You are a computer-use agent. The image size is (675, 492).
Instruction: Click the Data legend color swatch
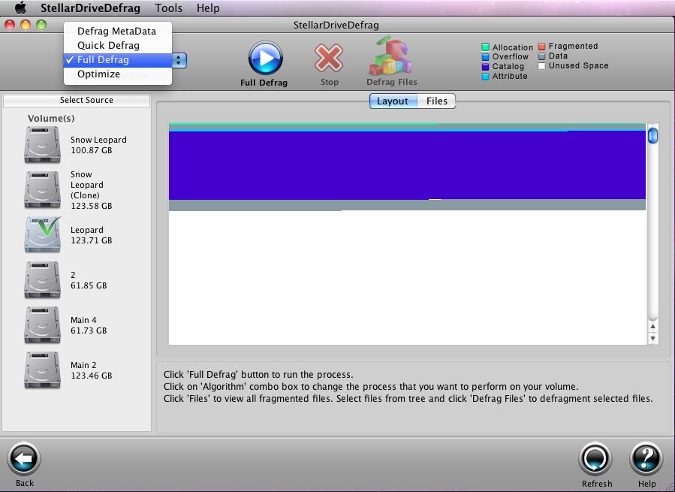click(541, 56)
